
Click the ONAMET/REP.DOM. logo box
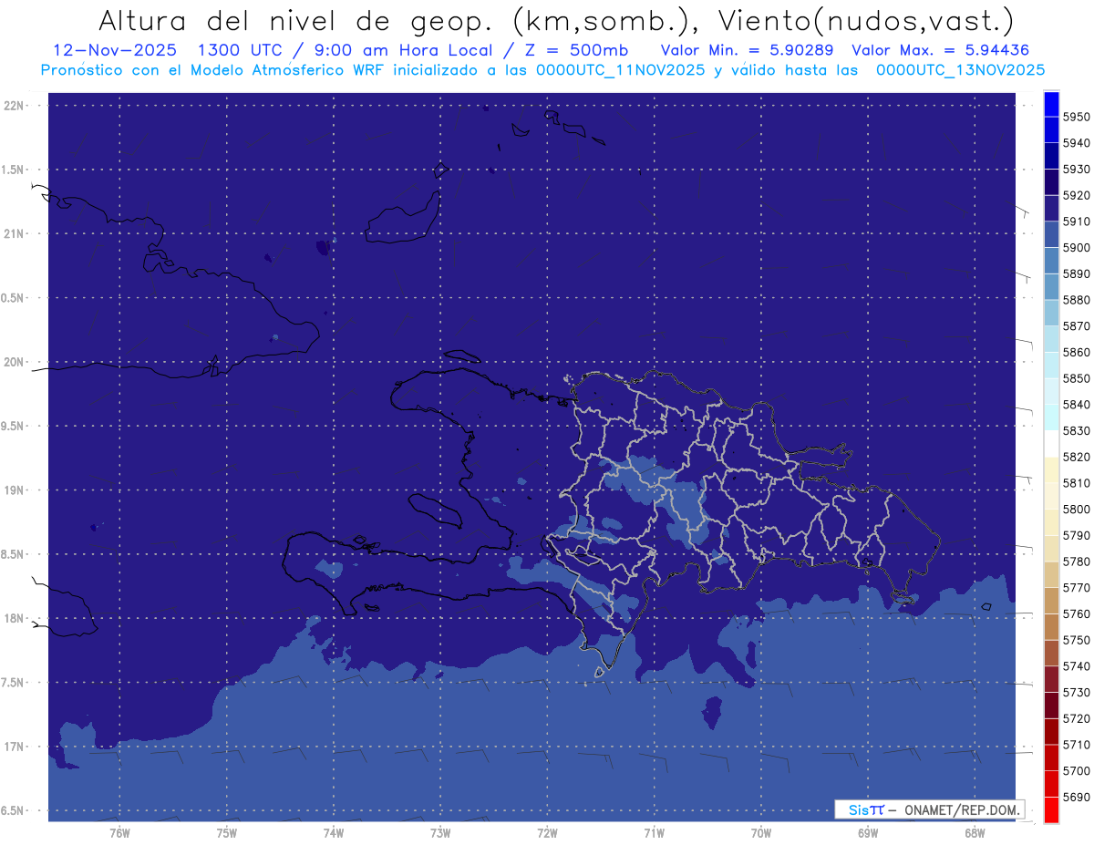(x=929, y=809)
